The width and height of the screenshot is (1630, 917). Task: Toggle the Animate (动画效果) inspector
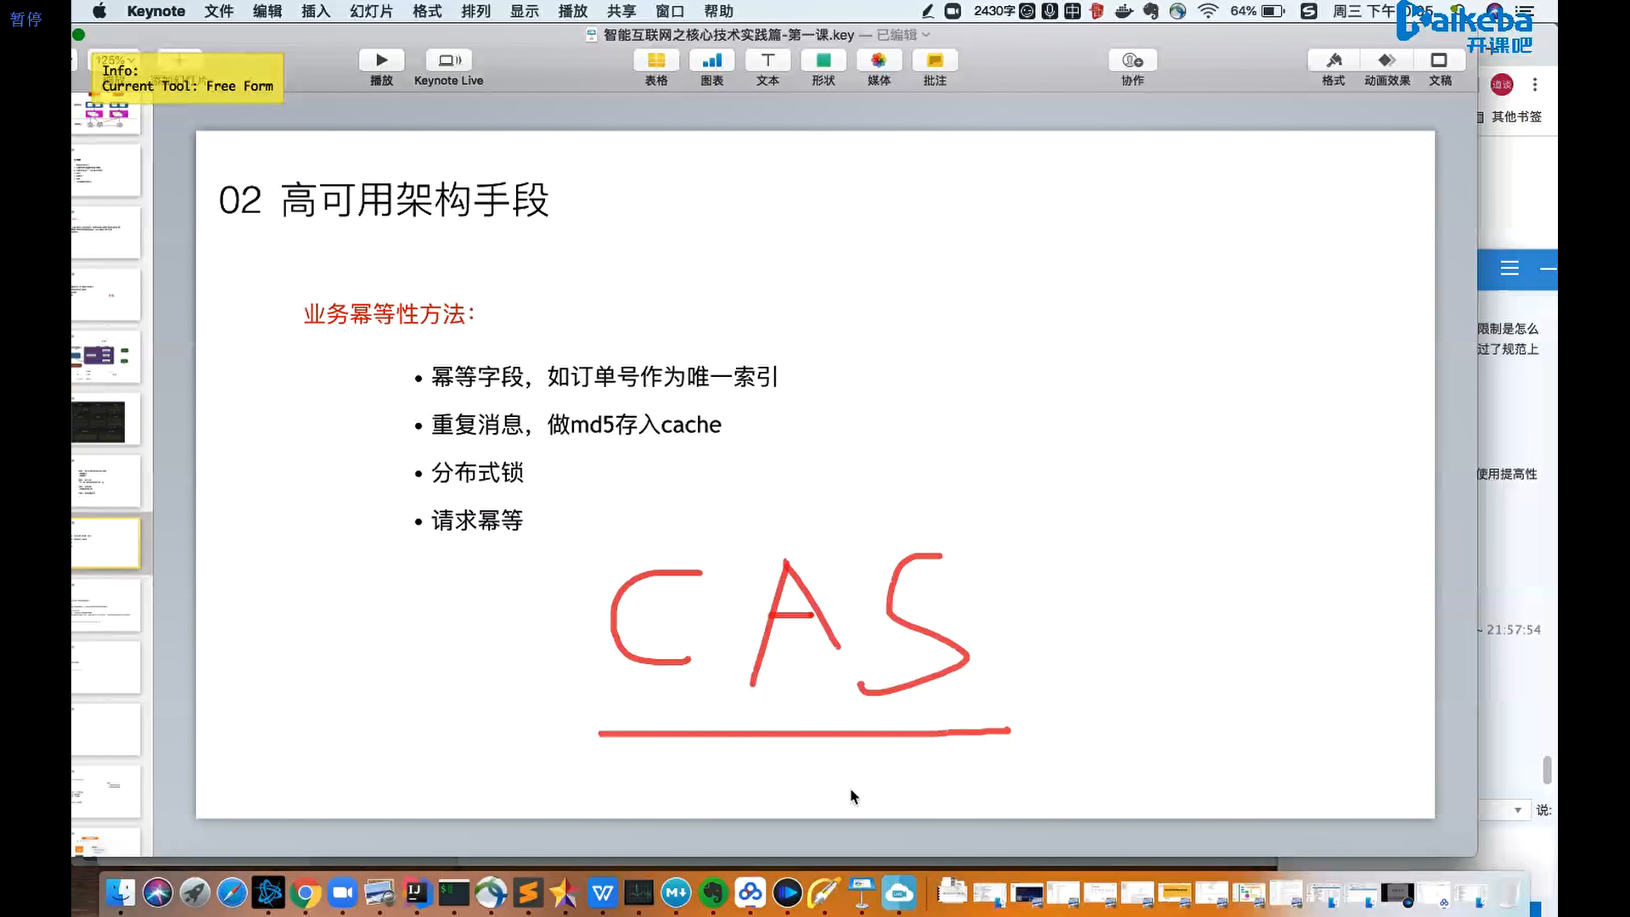1386,61
